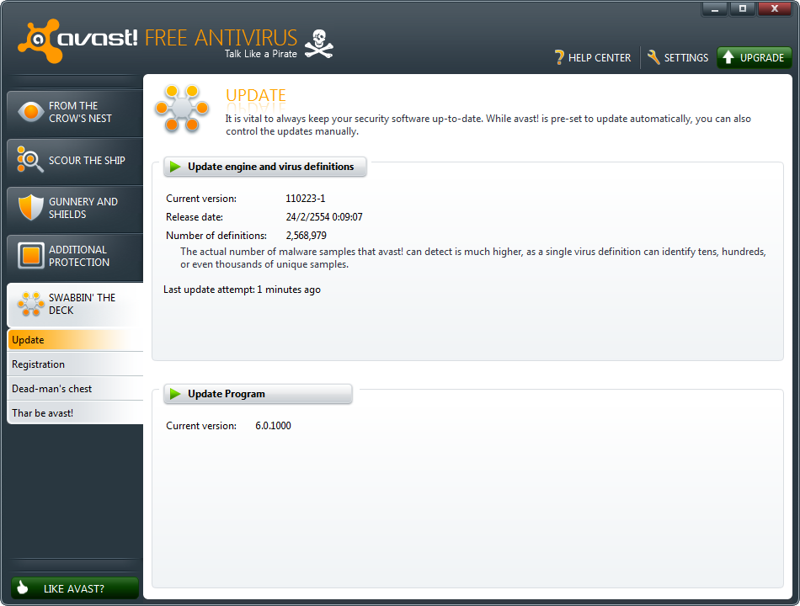Click number of definitions value 2,568,979
The height and width of the screenshot is (606, 800).
click(307, 236)
